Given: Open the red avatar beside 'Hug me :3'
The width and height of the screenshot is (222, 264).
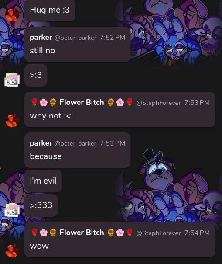Looking at the screenshot, I should tap(12, 15).
